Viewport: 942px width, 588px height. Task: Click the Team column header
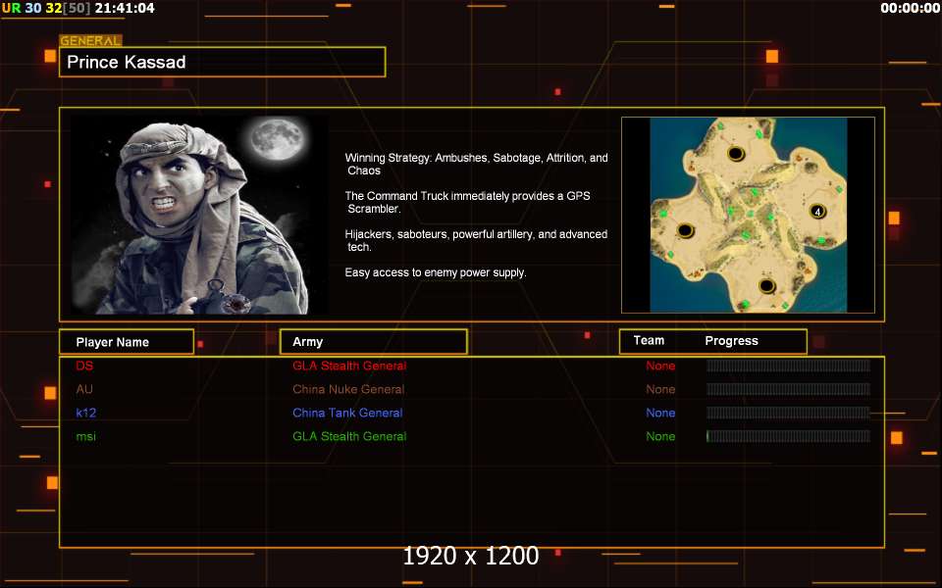[x=649, y=340]
